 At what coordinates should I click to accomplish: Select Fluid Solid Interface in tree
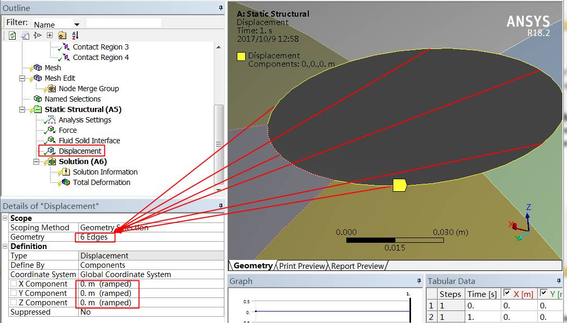click(x=89, y=141)
